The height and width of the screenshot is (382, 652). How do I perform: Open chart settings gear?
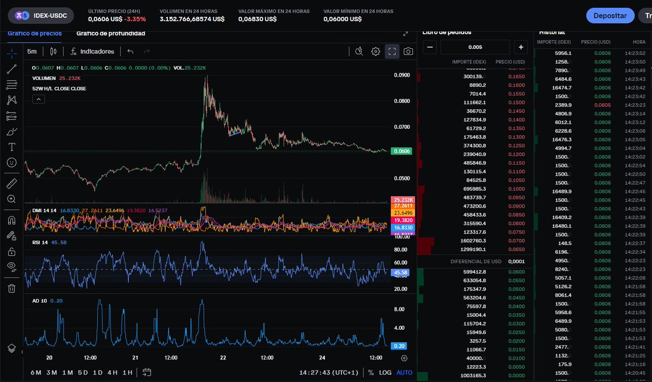pos(375,51)
